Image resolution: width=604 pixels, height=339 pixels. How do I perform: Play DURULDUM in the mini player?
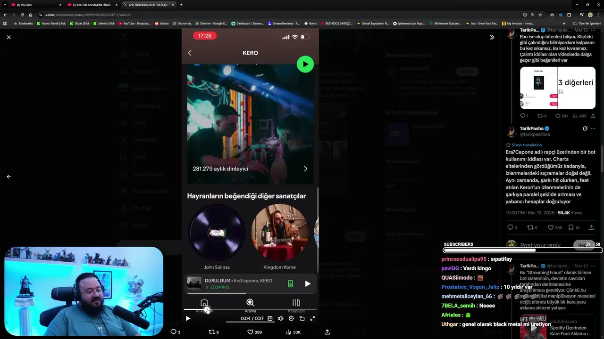click(x=308, y=283)
